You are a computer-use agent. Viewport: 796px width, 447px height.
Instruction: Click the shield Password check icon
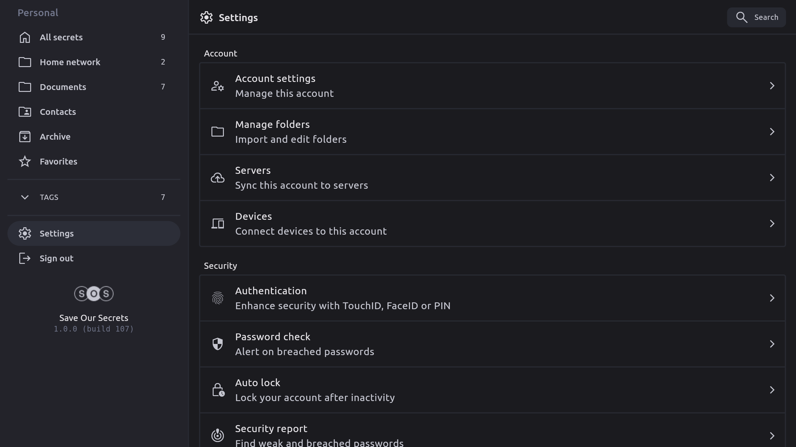click(218, 344)
